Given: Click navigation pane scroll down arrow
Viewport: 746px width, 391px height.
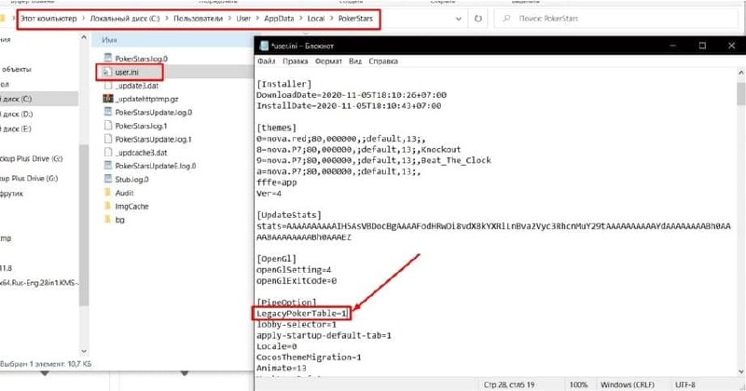Looking at the screenshot, I should point(84,351).
